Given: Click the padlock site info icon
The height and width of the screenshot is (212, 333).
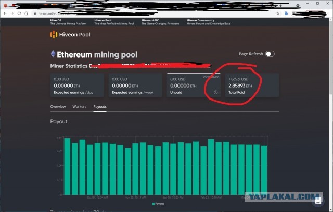Looking at the screenshot, I should (x=35, y=13).
